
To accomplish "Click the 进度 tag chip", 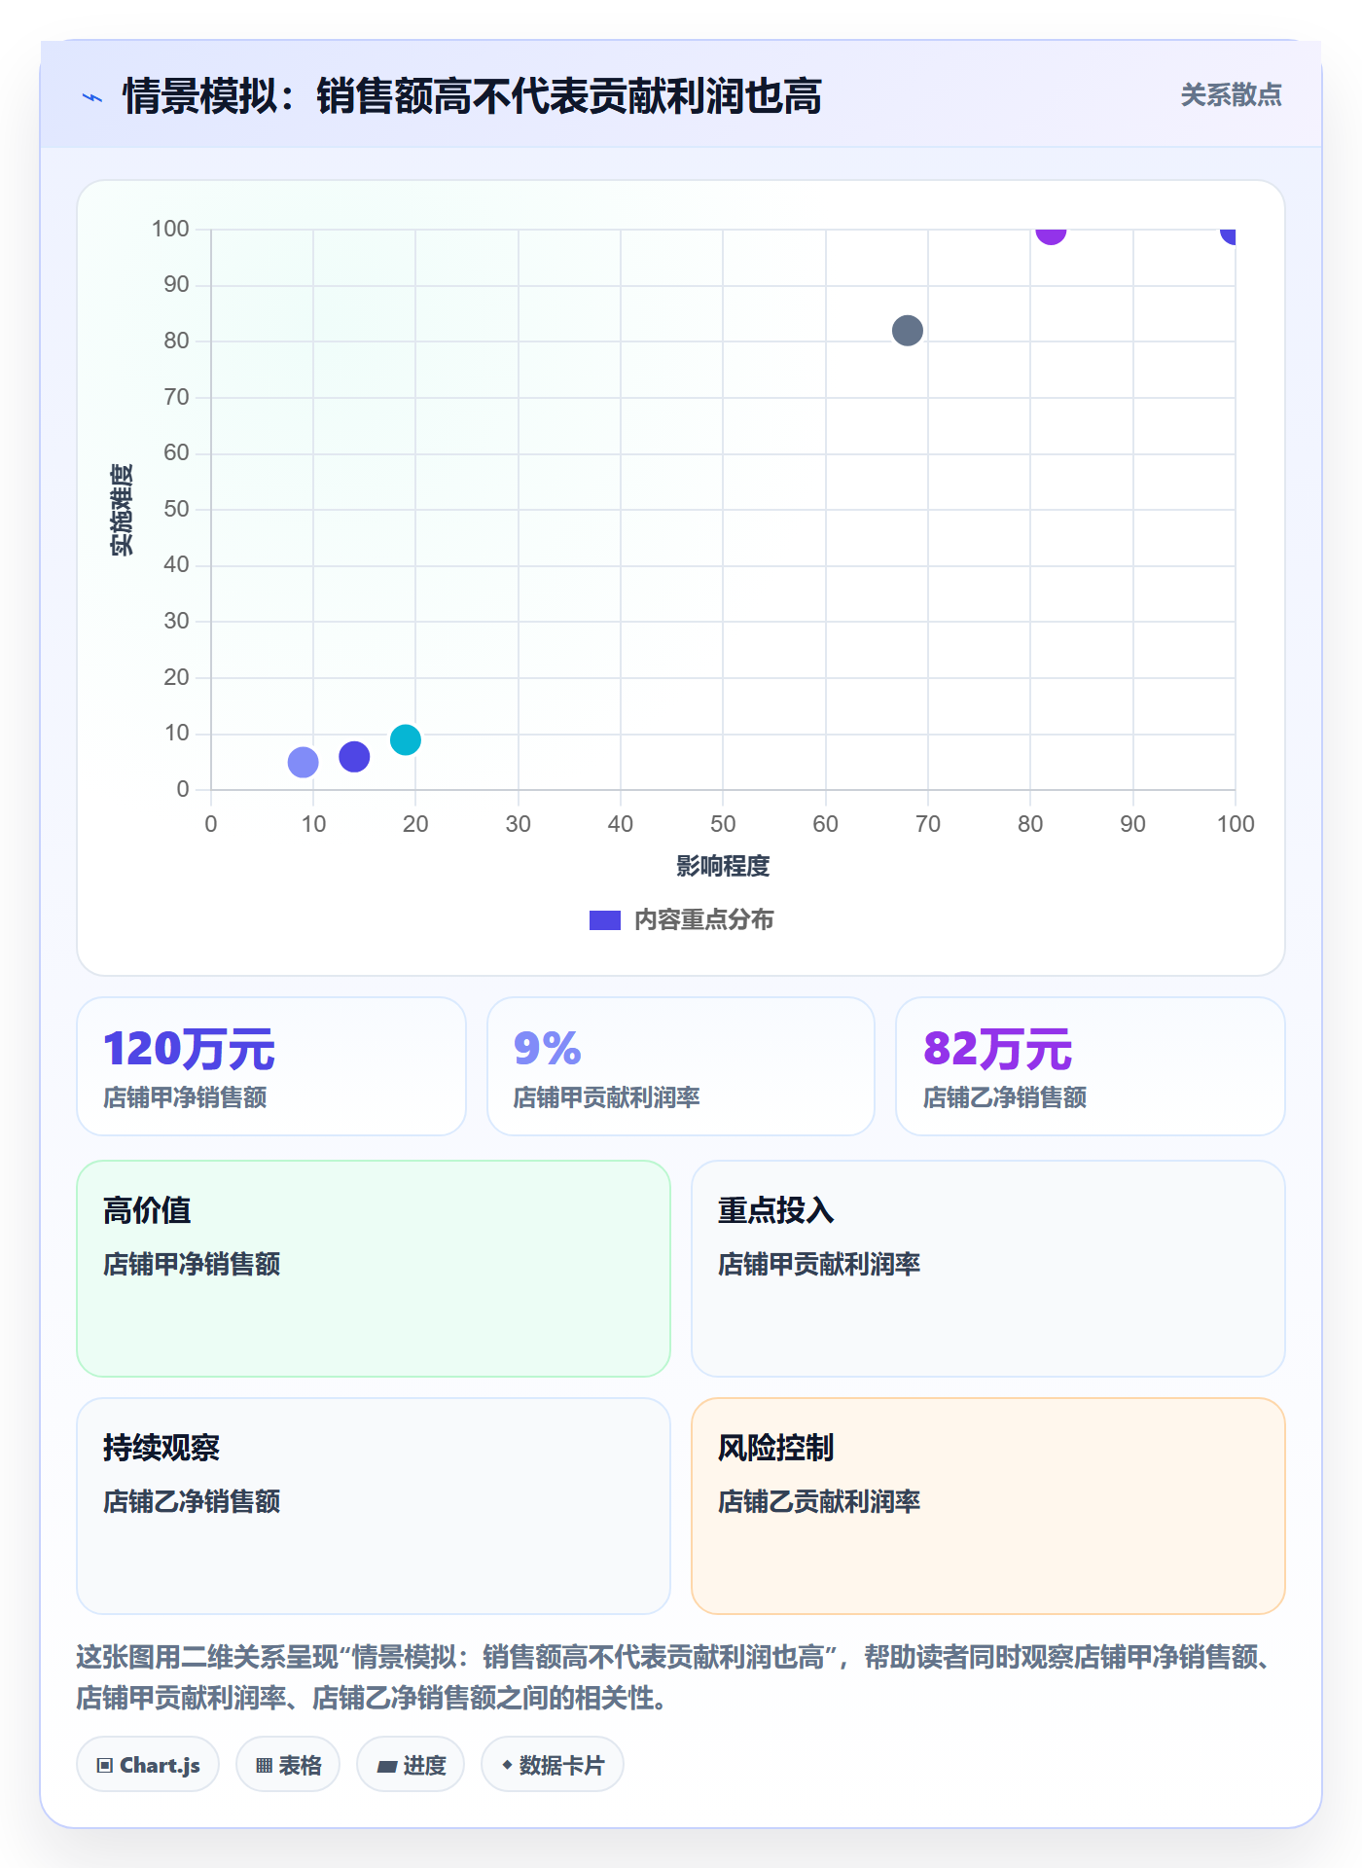I will 411,1765.
